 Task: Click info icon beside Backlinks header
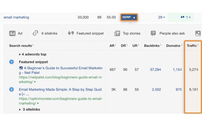[161, 45]
